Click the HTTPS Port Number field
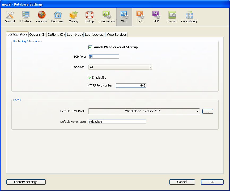The width and height of the screenshot is (230, 191). tap(131, 85)
